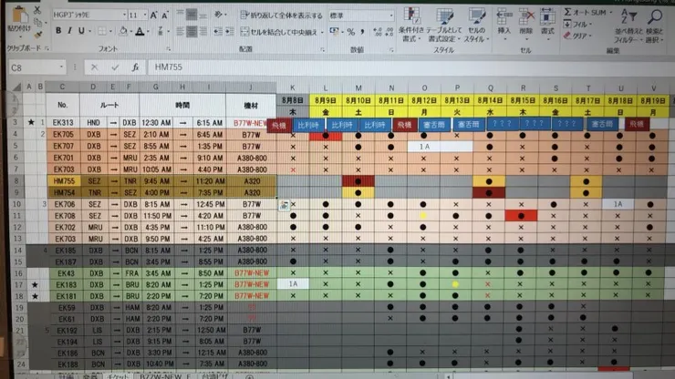
Task: Toggle align text left
Action: [x=181, y=31]
